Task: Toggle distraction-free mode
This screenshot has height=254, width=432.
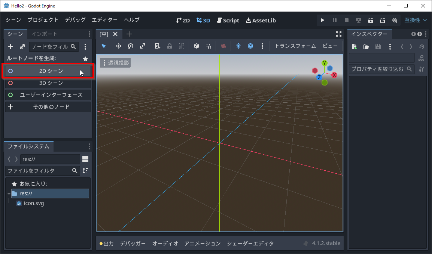Action: tap(339, 34)
